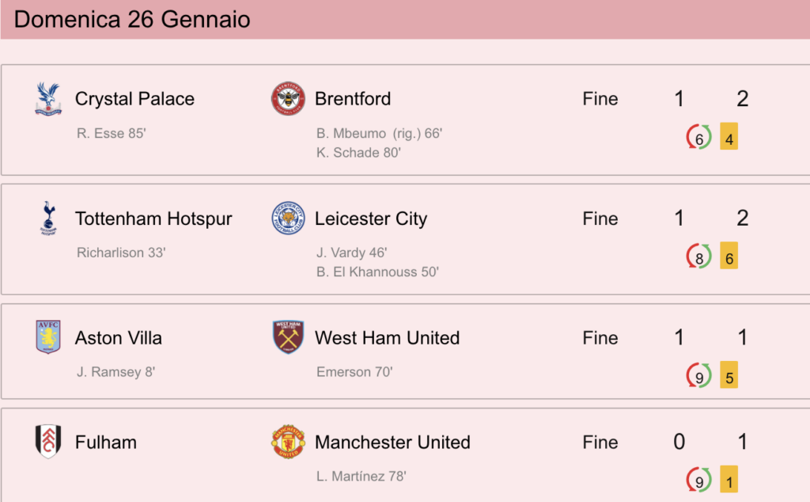Viewport: 810px width, 502px height.
Task: Click the Fulham club crest
Action: 48,442
